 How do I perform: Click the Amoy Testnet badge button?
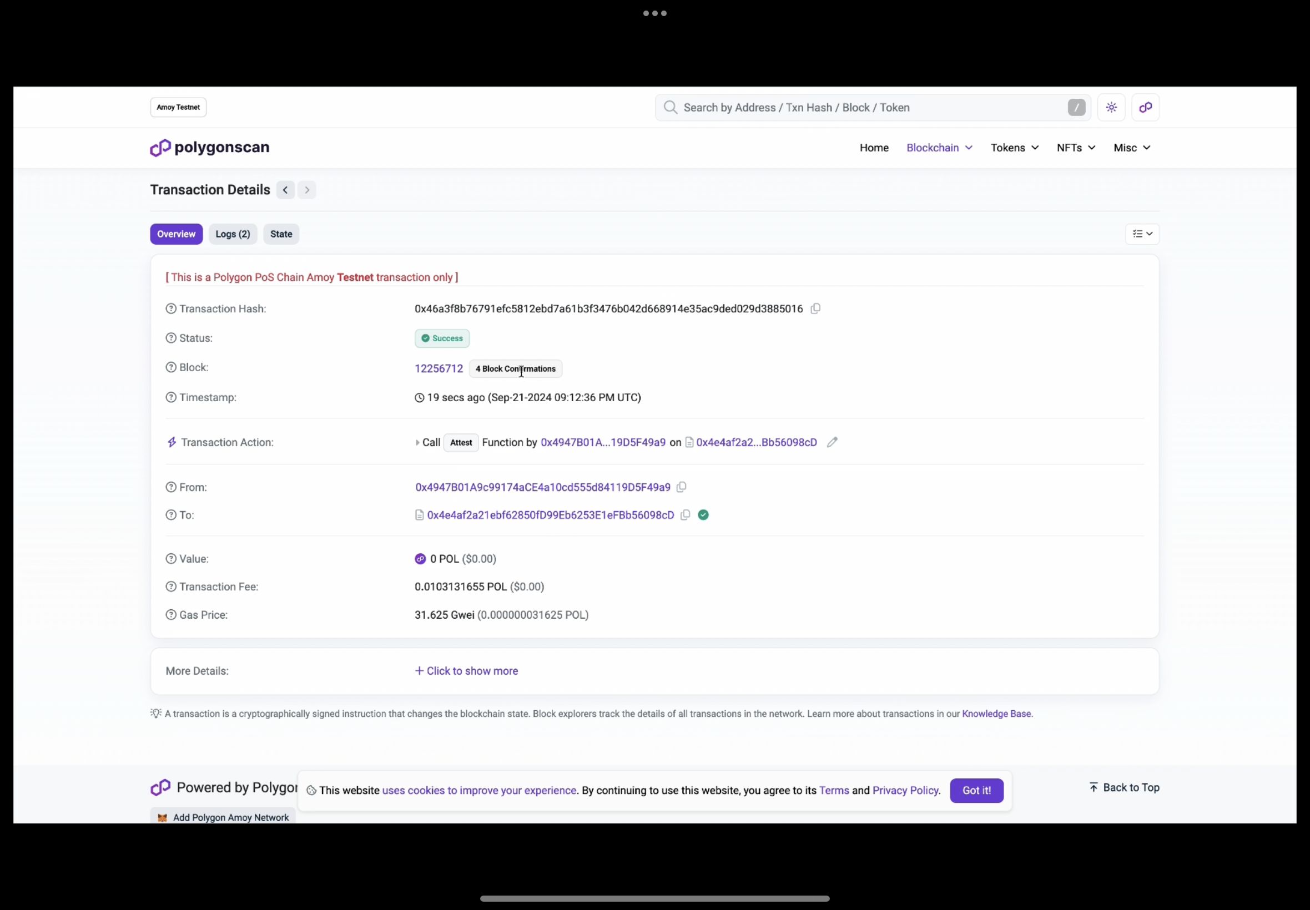coord(178,107)
